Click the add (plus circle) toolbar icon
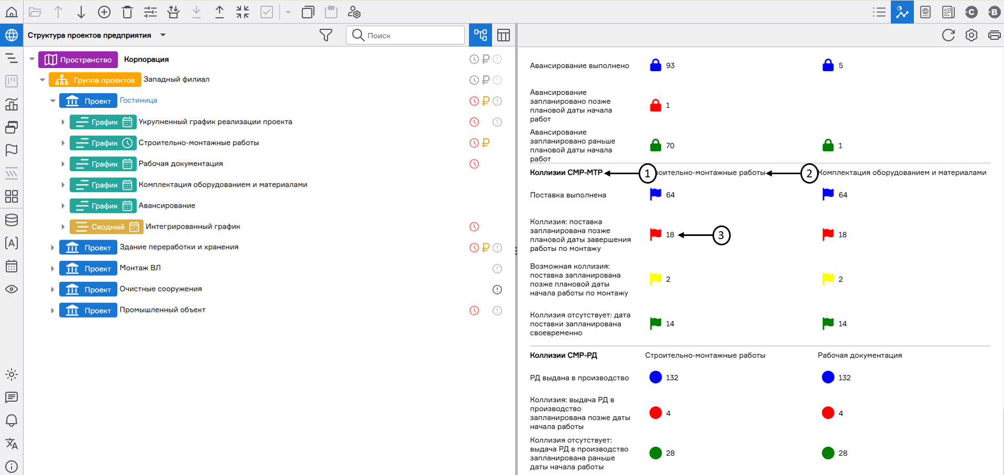The width and height of the screenshot is (1004, 475). (104, 12)
